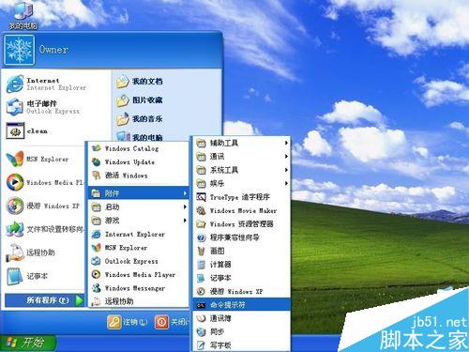The width and height of the screenshot is (469, 352).
Task: Launch Windows Media Player in programs menu
Action: click(139, 275)
